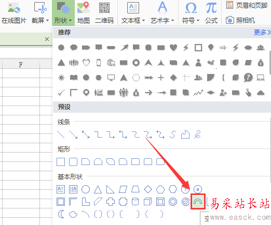Select the cylinder basic shape

pos(135,202)
